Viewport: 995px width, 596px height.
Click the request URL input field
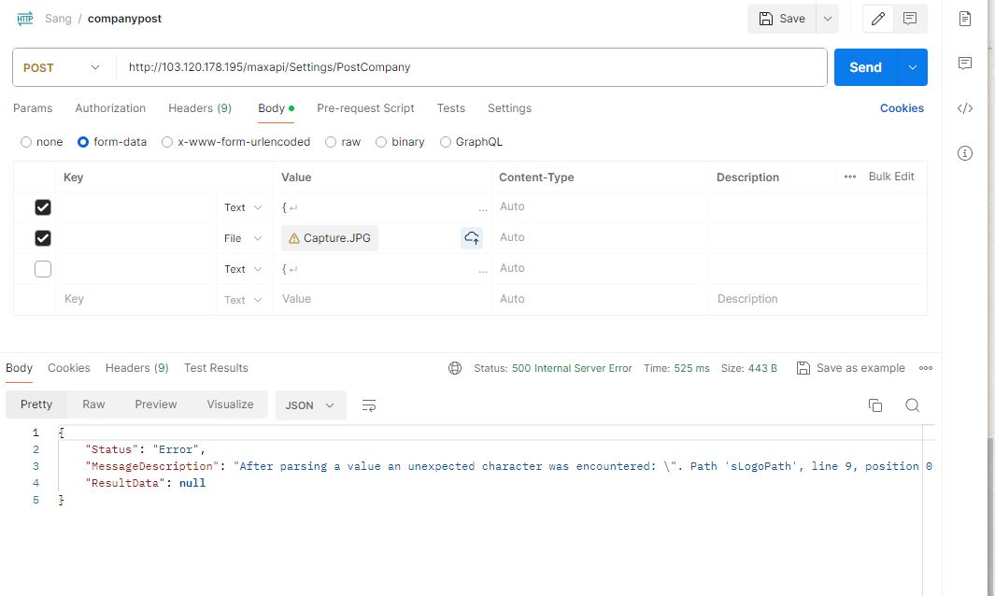pos(467,67)
